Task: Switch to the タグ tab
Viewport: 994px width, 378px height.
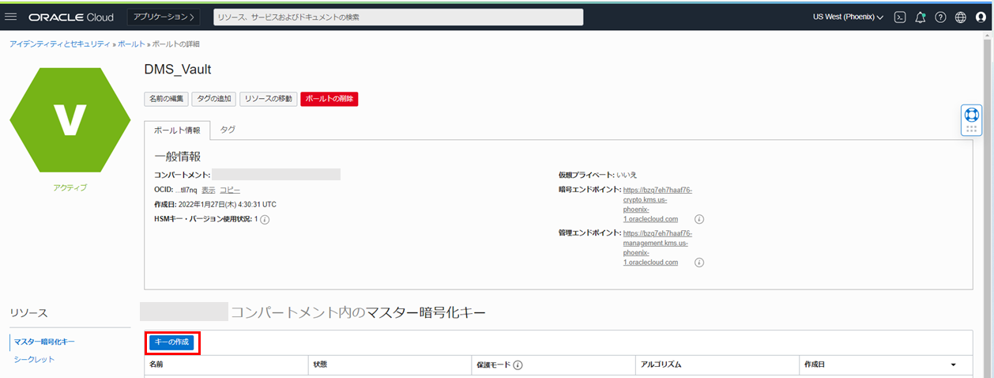Action: pyautogui.click(x=227, y=129)
